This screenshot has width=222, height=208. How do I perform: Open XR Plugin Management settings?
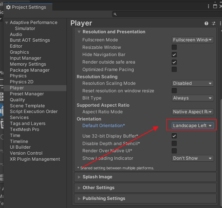[x=35, y=159]
